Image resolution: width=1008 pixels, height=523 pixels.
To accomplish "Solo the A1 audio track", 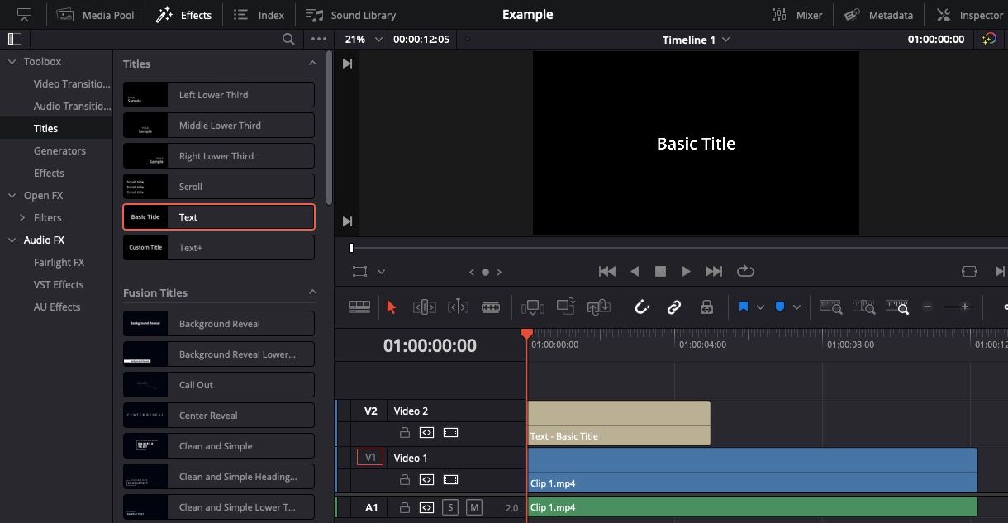I will (x=450, y=507).
